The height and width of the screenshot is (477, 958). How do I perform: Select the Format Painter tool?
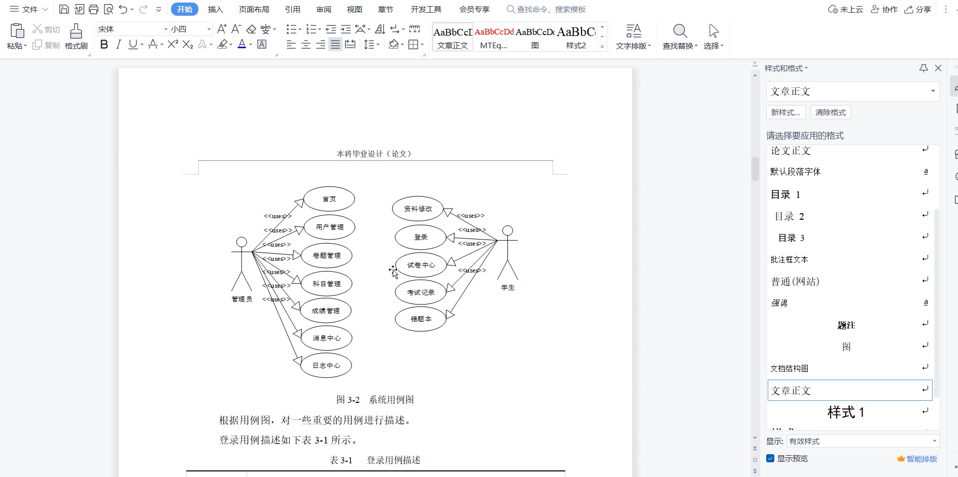76,37
